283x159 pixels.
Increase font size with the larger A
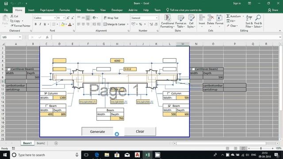[68, 18]
